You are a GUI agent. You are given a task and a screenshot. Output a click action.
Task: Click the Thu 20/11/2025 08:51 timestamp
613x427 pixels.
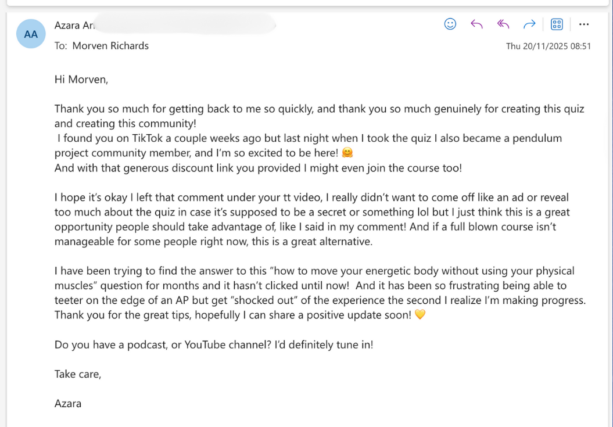[x=548, y=46]
